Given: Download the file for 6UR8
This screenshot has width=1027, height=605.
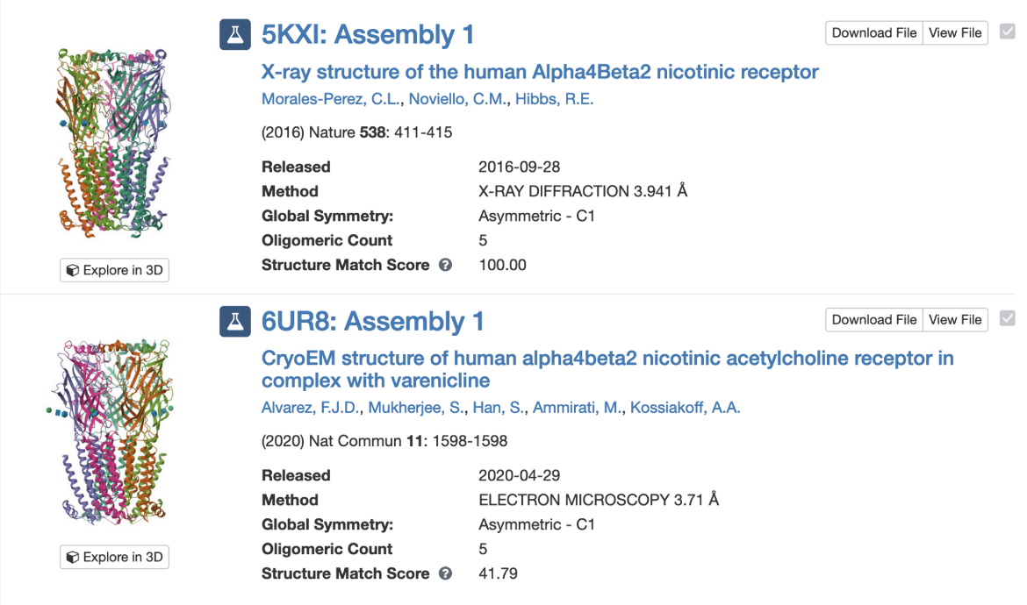Looking at the screenshot, I should point(873,319).
